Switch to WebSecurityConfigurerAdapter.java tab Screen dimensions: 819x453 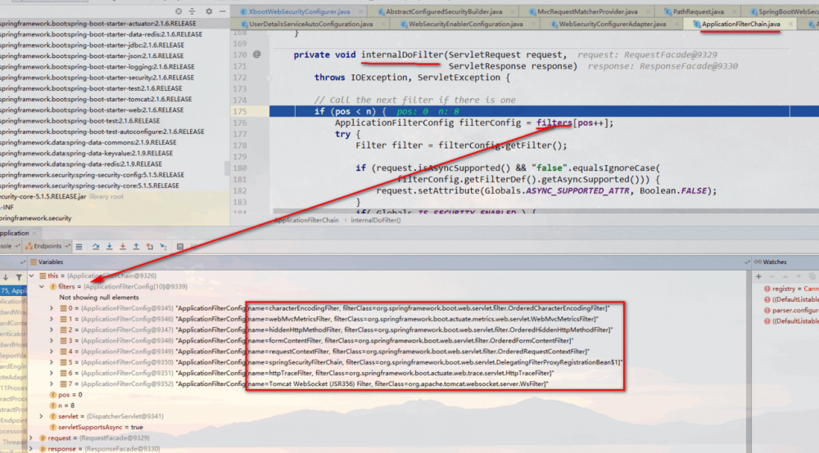point(612,24)
